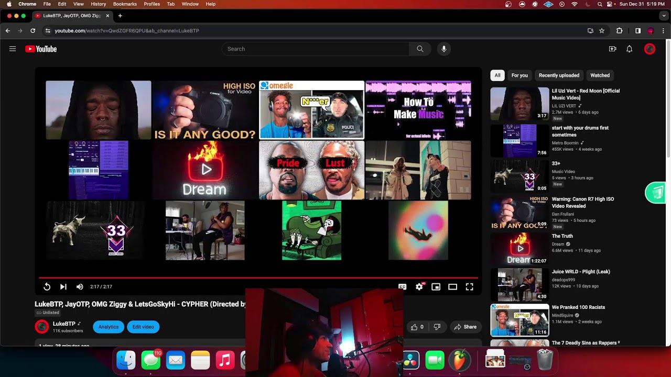Open the Create video icon
This screenshot has height=377, width=671.
(612, 49)
